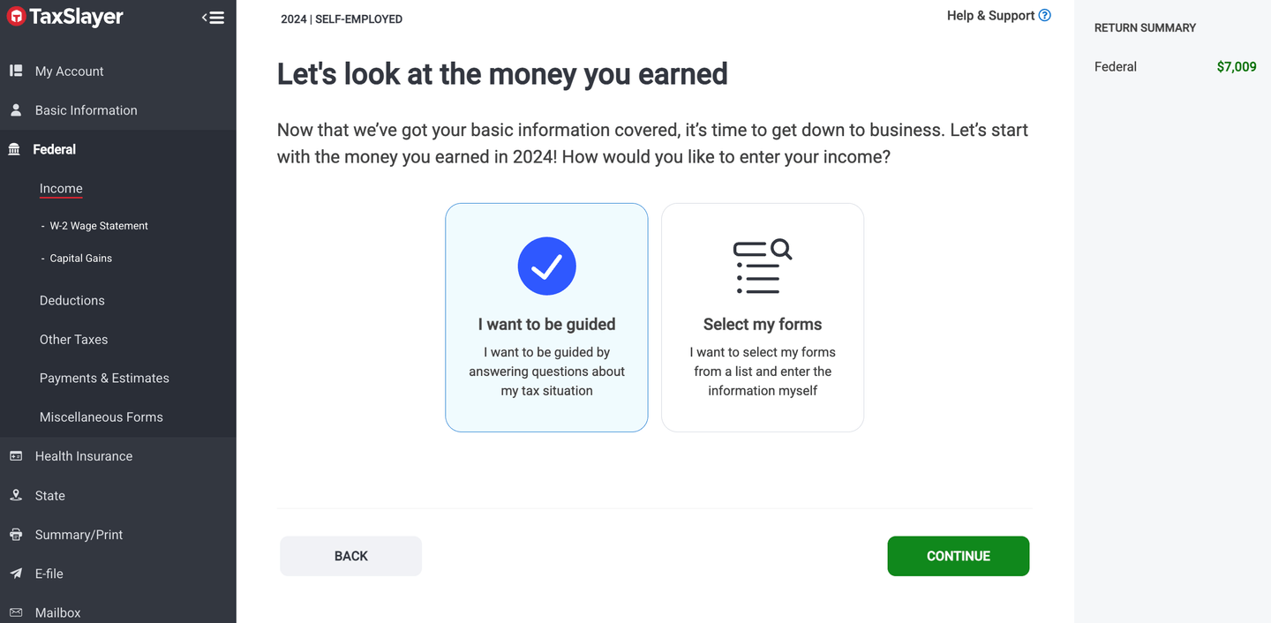1271x623 pixels.
Task: Click the Help & Support question mark icon
Action: click(x=1045, y=15)
